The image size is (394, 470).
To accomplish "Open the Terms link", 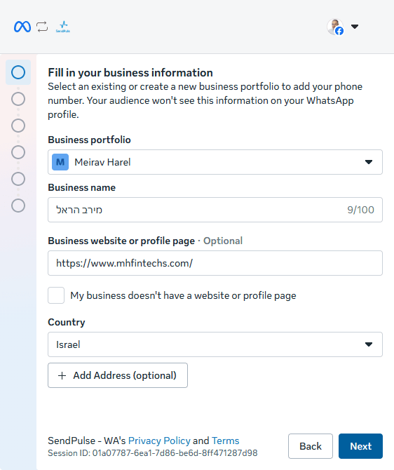I will click(225, 441).
